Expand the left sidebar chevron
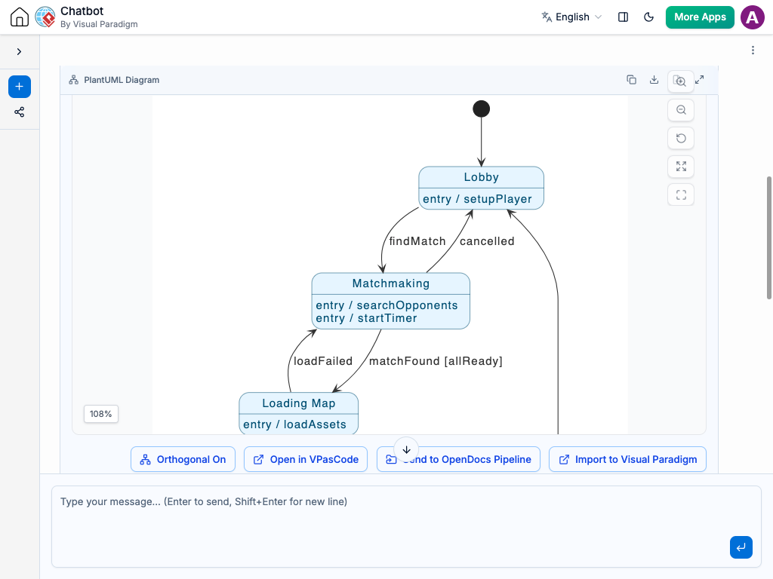This screenshot has height=579, width=773. (19, 52)
